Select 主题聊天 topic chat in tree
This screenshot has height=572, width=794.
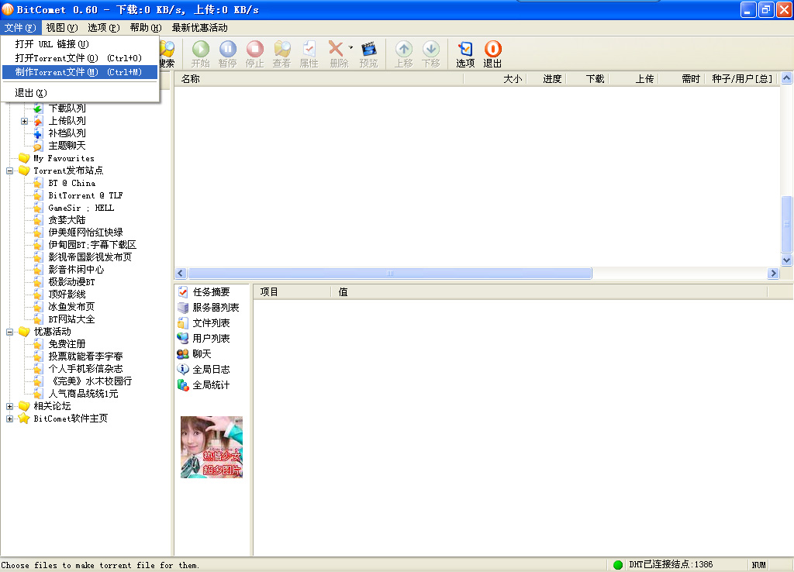[67, 146]
